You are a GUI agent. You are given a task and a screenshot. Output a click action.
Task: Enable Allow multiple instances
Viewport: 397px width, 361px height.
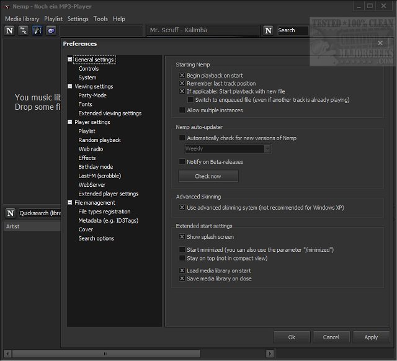182,110
